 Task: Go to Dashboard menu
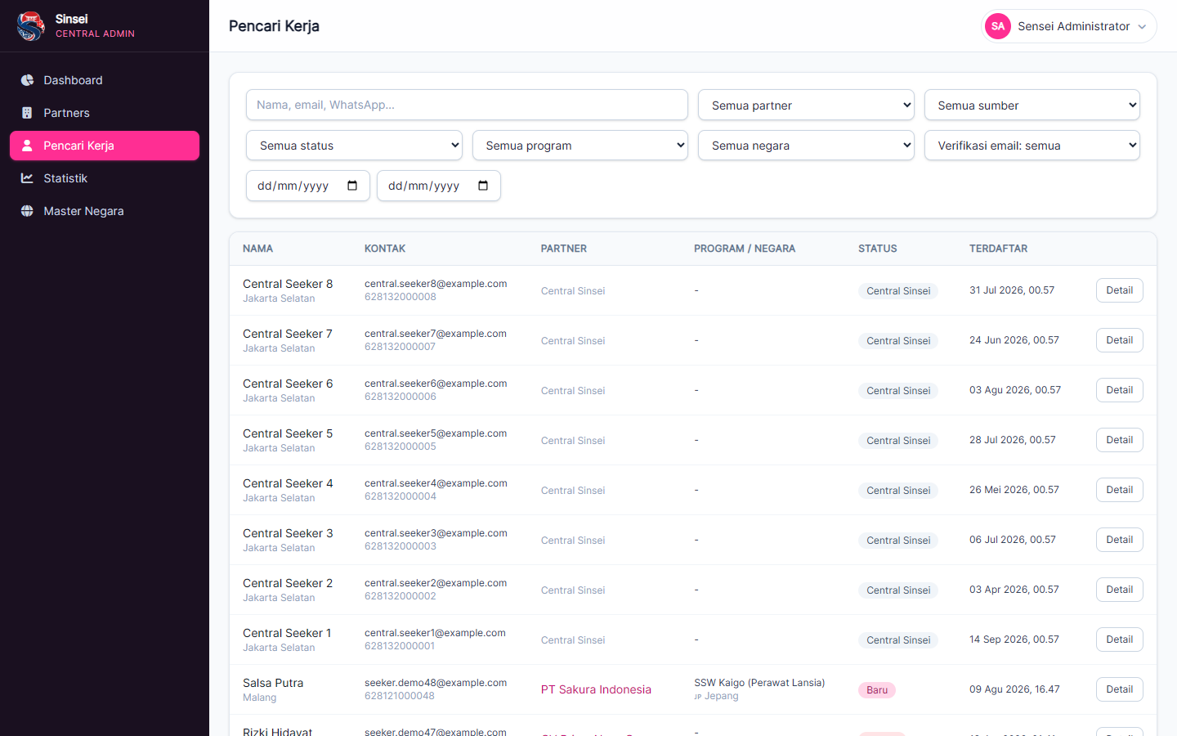105,80
